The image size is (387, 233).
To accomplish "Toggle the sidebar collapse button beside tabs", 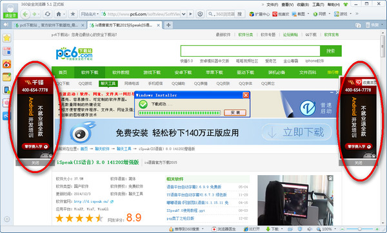I will point(6,24).
